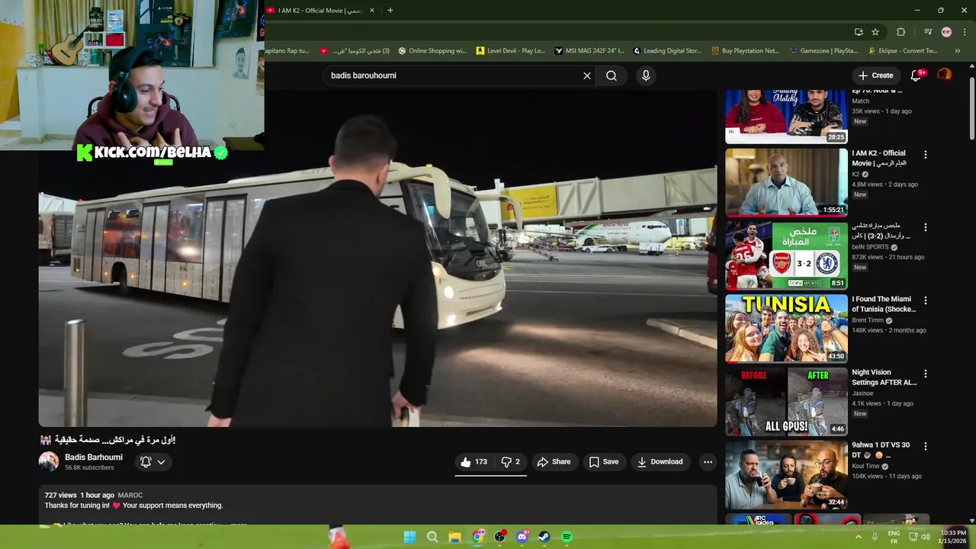Open Steam from taskbar
This screenshot has height=549, width=976.
544,537
